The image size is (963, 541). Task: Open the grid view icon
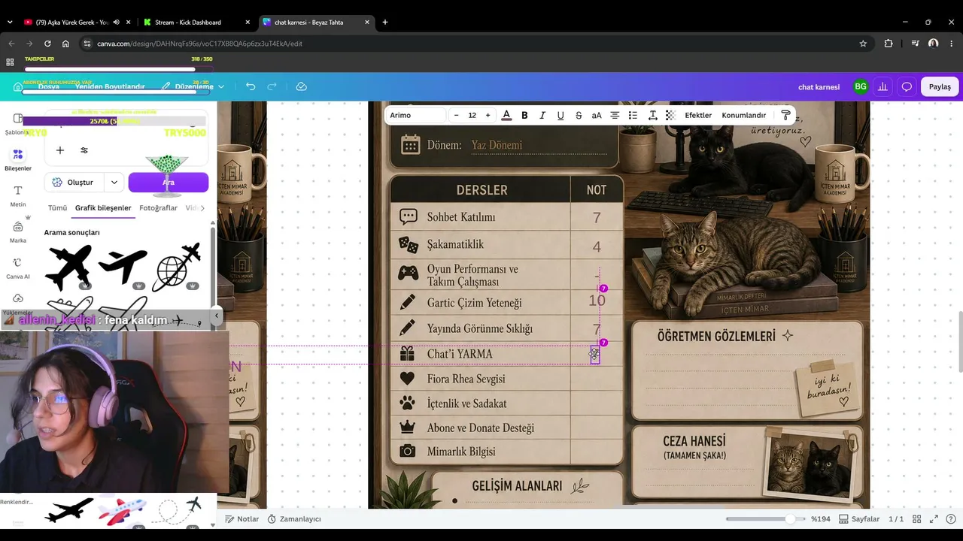[917, 519]
